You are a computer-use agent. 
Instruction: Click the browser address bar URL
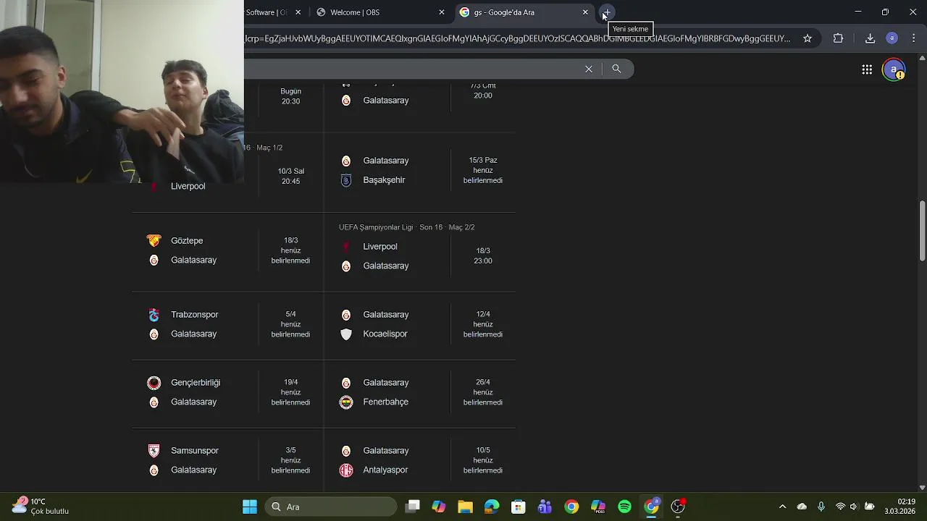coord(517,38)
